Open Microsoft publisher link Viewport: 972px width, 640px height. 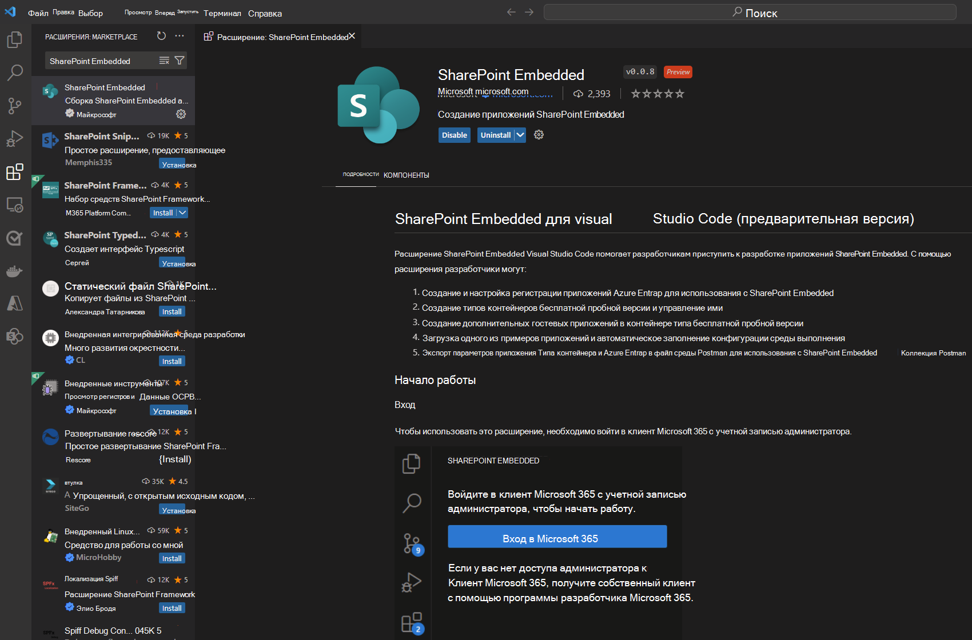pos(483,91)
